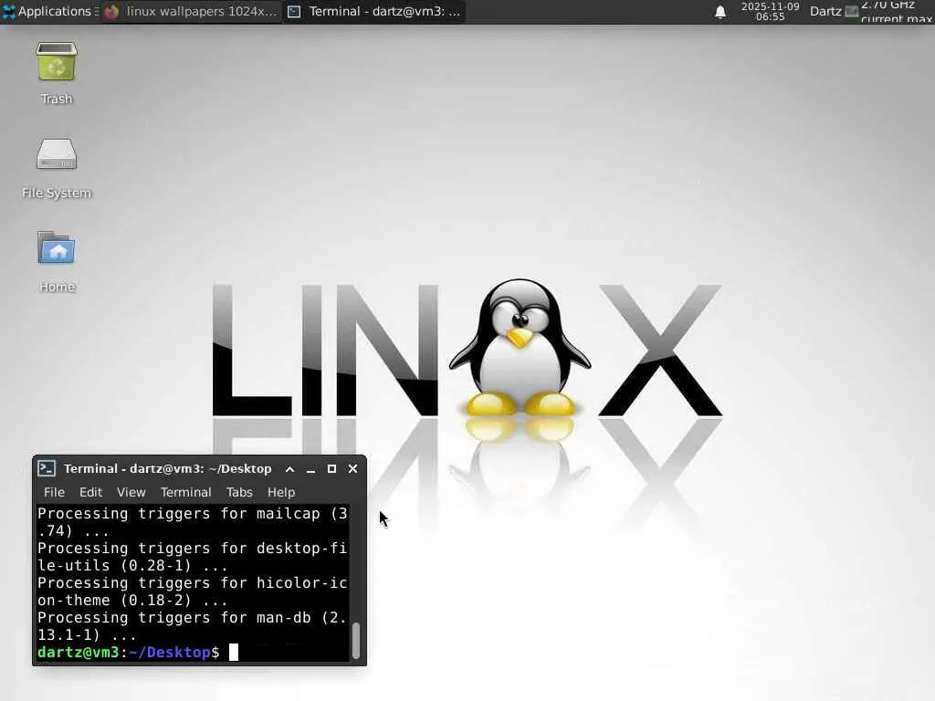Click the terminal vertical scrollbar handle
The image size is (935, 701).
click(x=356, y=640)
